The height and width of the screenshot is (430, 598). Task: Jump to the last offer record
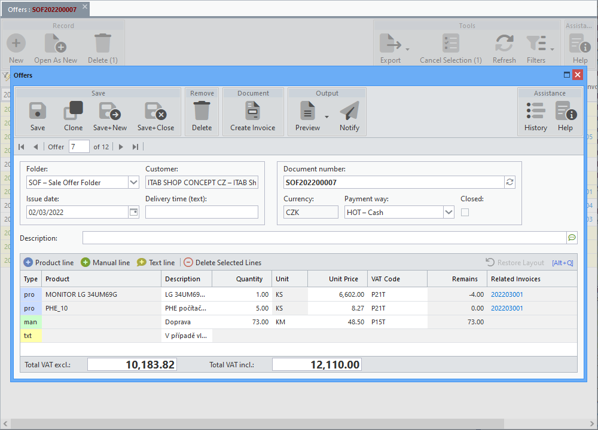point(135,147)
